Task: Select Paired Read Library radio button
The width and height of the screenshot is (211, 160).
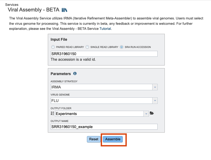Action: coord(53,47)
